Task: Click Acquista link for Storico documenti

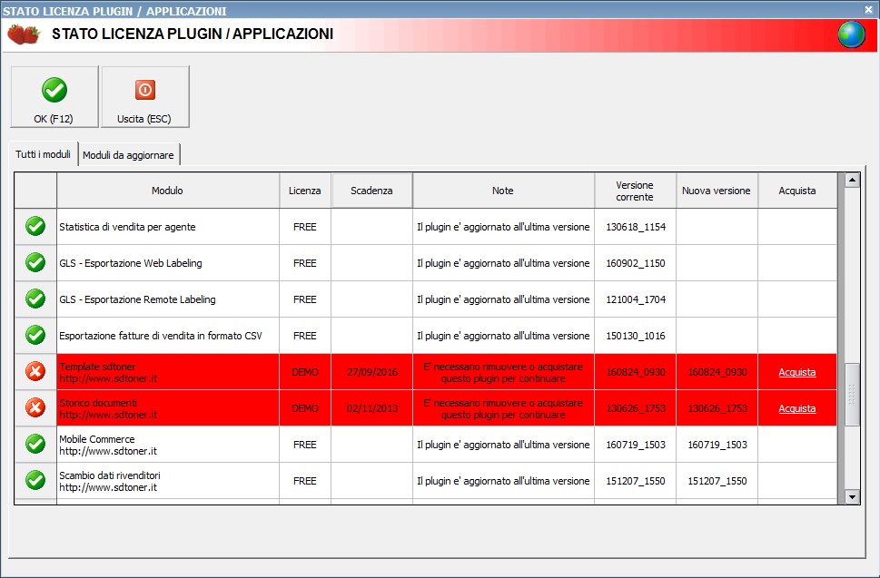Action: (x=797, y=408)
